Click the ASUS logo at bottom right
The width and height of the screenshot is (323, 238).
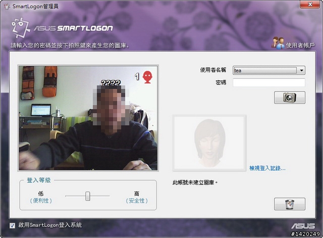click(303, 226)
